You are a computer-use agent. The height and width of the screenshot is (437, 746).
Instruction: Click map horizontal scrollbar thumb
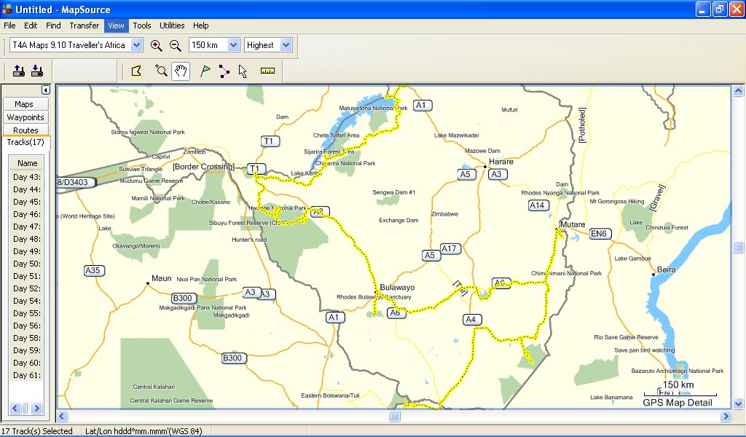[394, 416]
